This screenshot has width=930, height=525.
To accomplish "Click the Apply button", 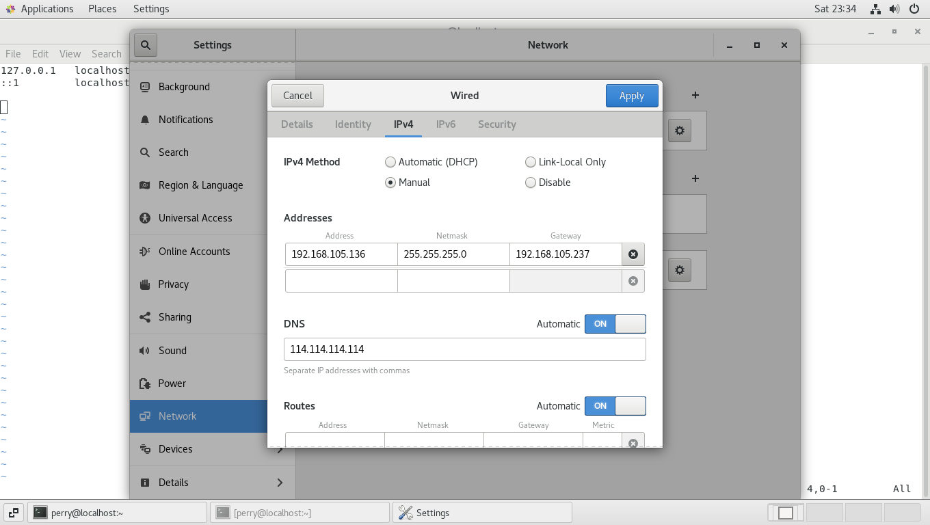I will 631,96.
